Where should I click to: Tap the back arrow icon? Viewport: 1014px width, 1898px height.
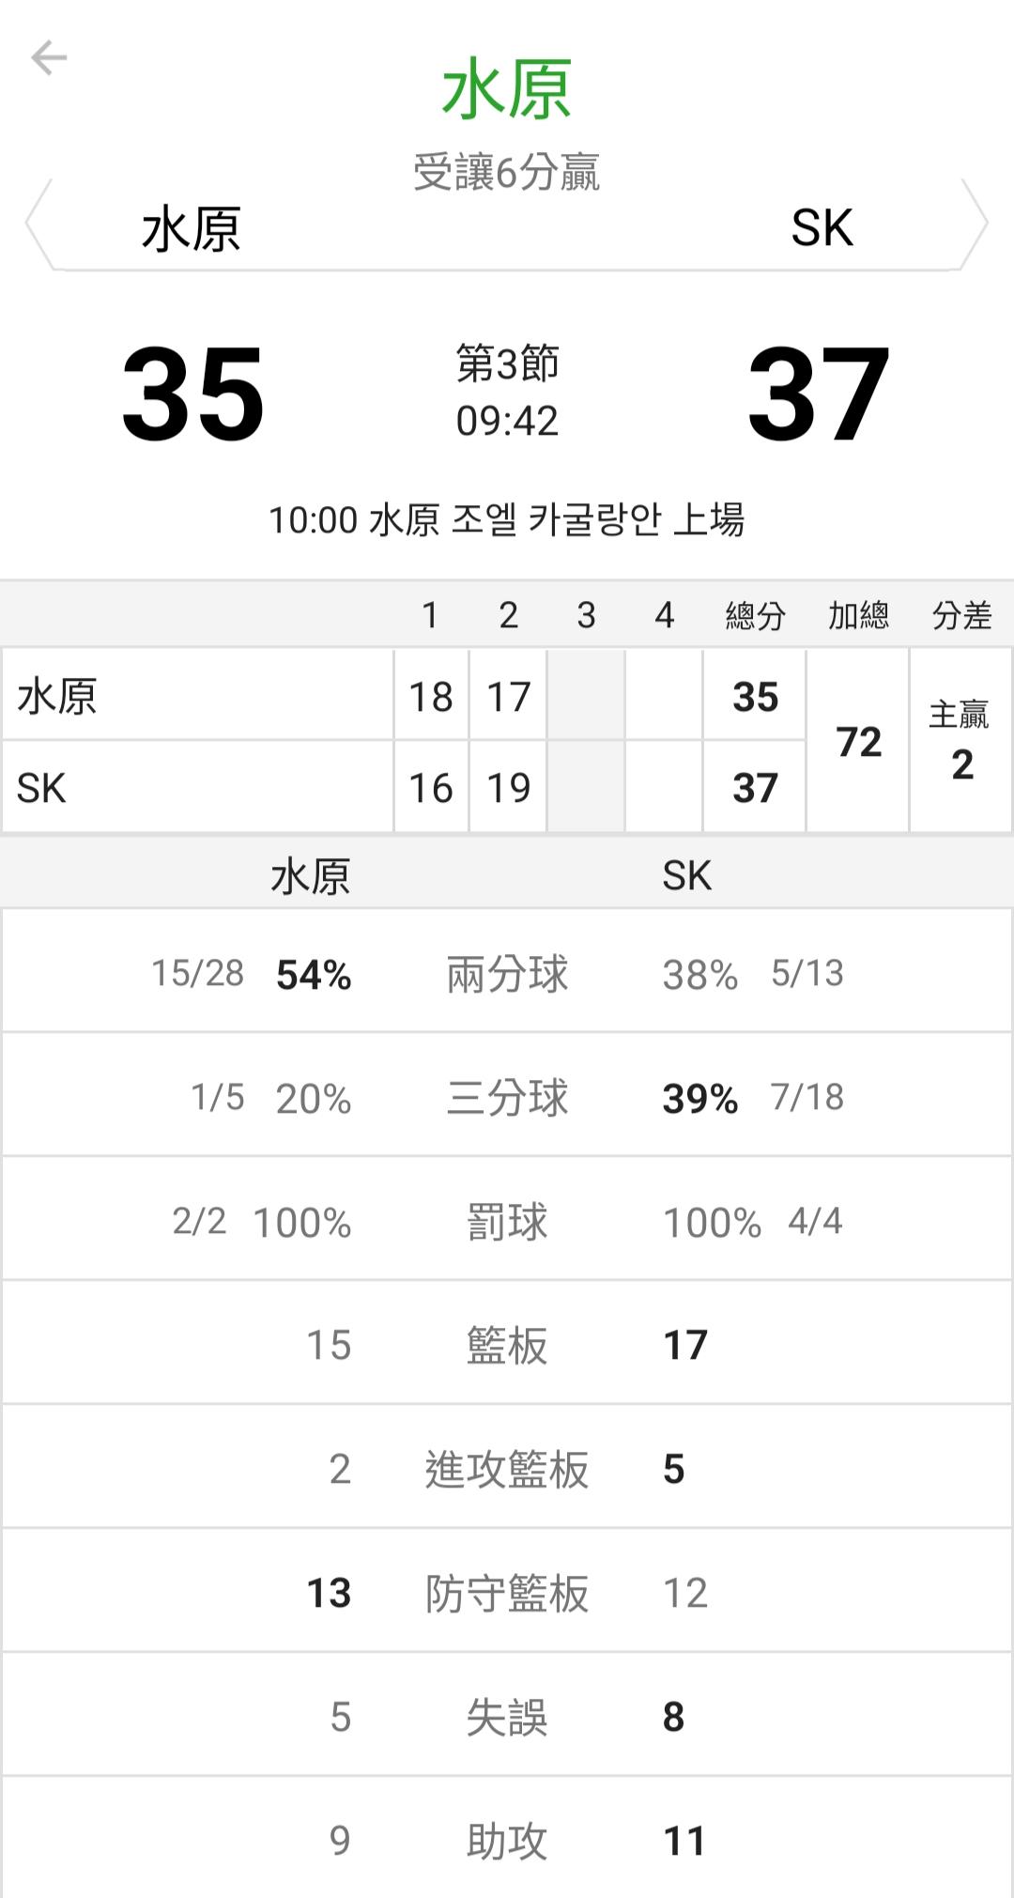point(49,58)
